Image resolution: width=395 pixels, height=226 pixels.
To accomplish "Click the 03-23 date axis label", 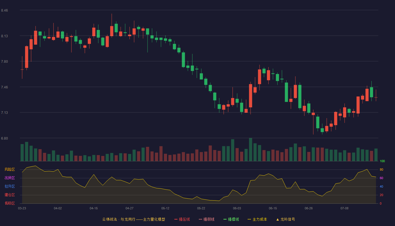I will coord(22,208).
